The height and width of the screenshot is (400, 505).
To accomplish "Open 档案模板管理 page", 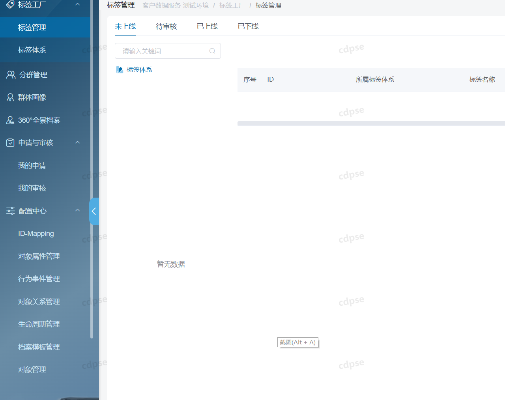I will click(x=39, y=347).
